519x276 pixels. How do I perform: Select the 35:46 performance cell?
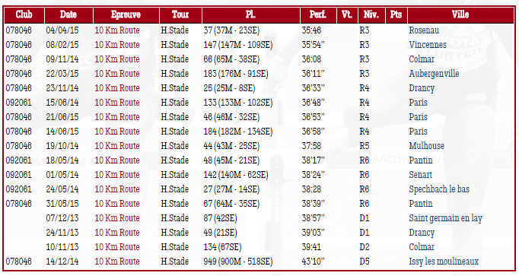click(311, 30)
